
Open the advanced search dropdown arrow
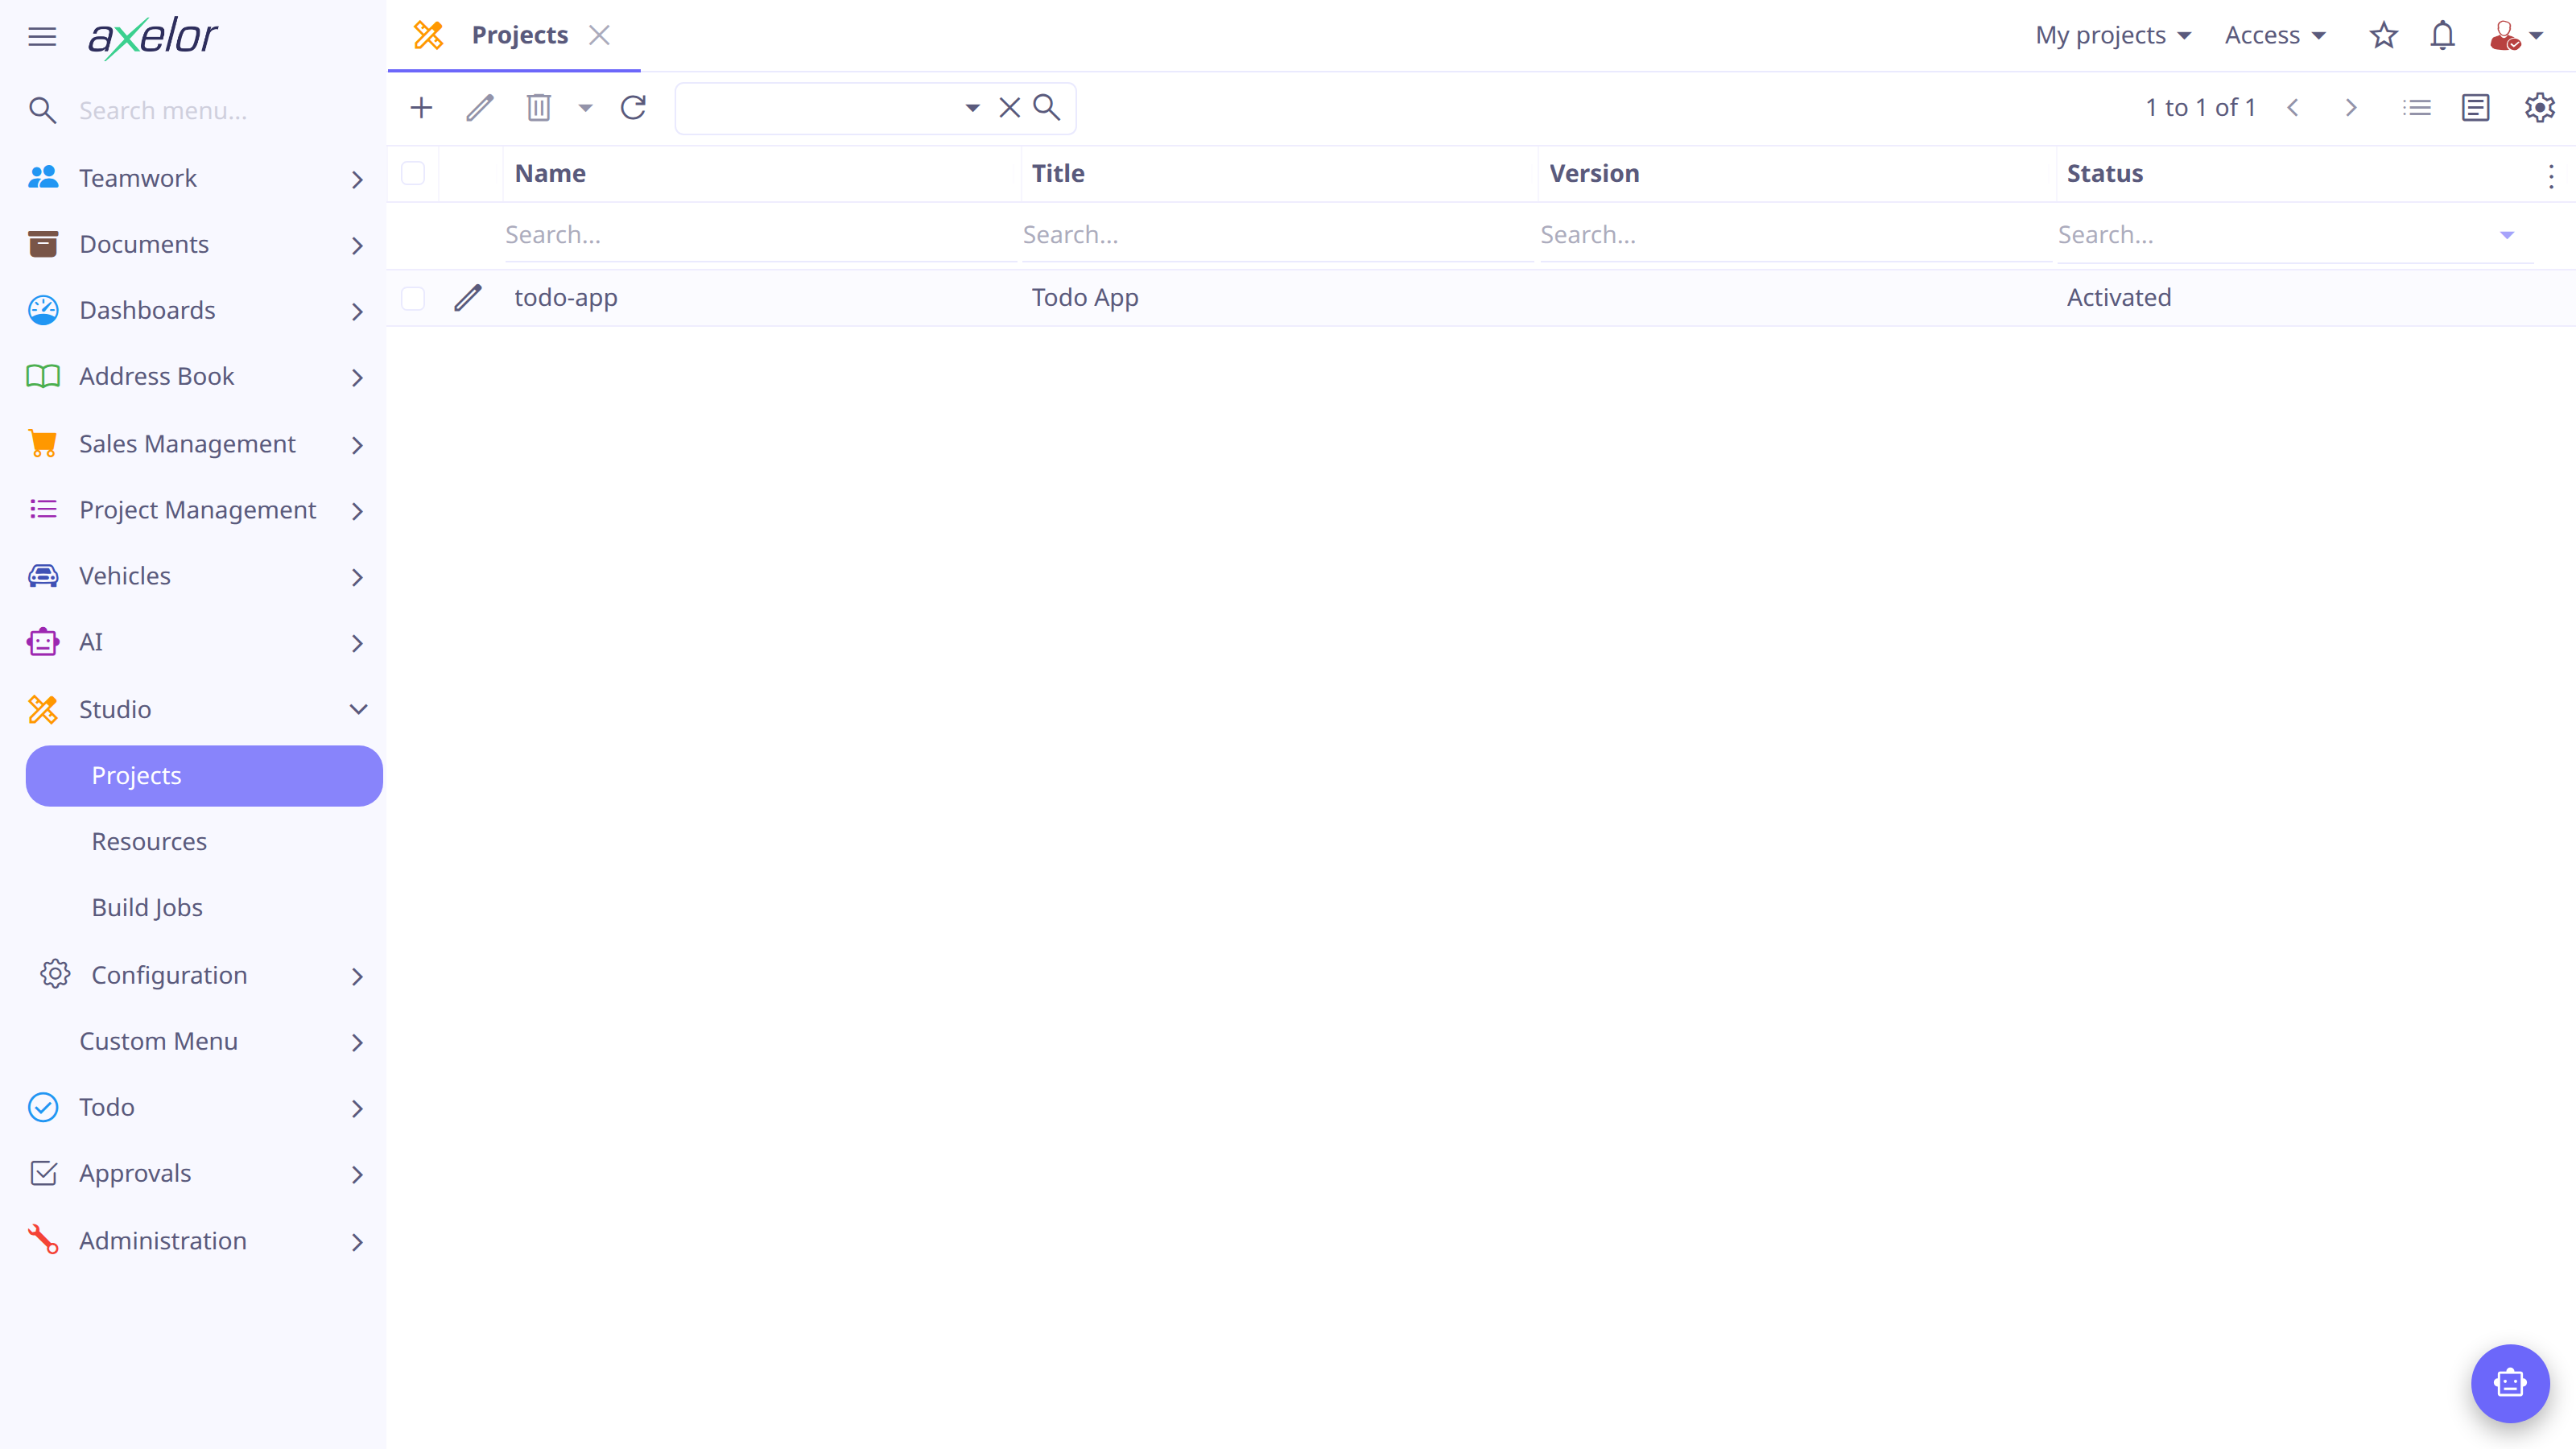972,107
